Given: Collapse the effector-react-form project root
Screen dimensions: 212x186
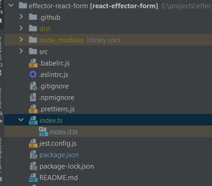Looking at the screenshot, I should pos(11,5).
